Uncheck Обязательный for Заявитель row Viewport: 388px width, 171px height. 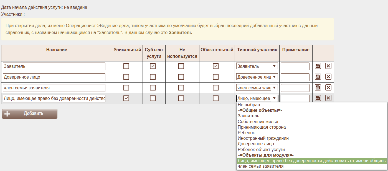pos(216,66)
